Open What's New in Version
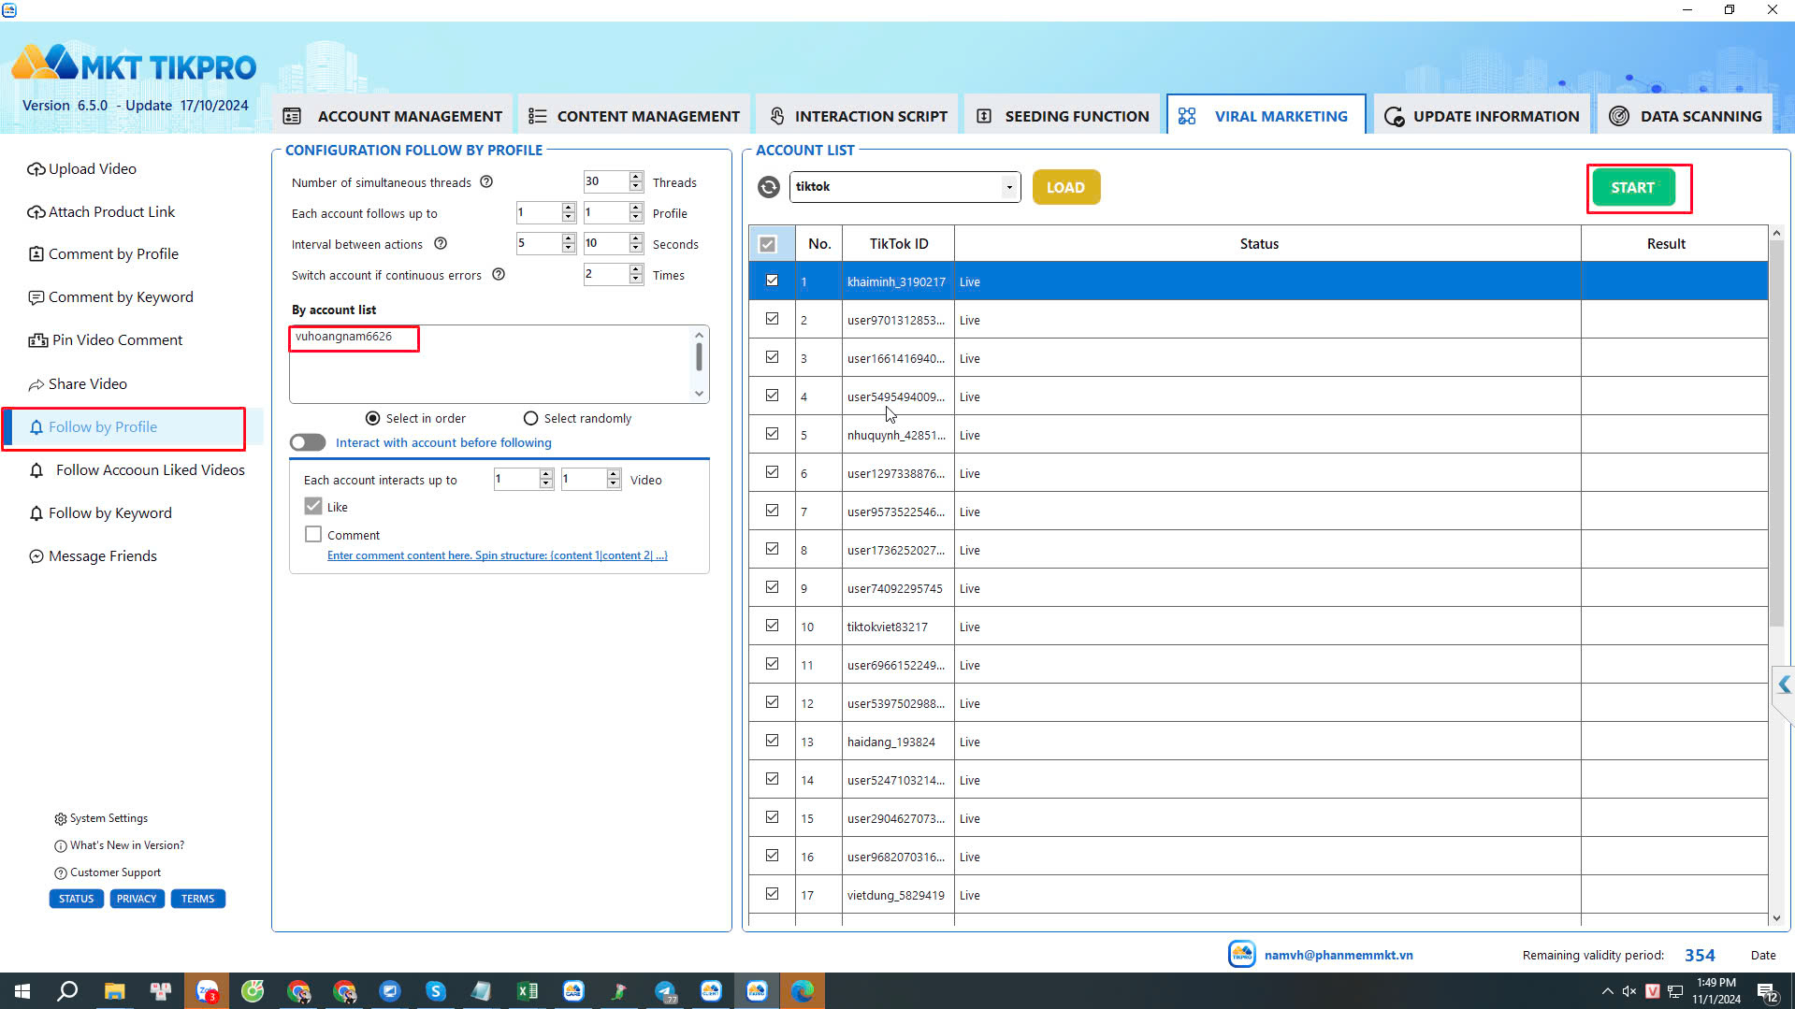 coord(120,845)
